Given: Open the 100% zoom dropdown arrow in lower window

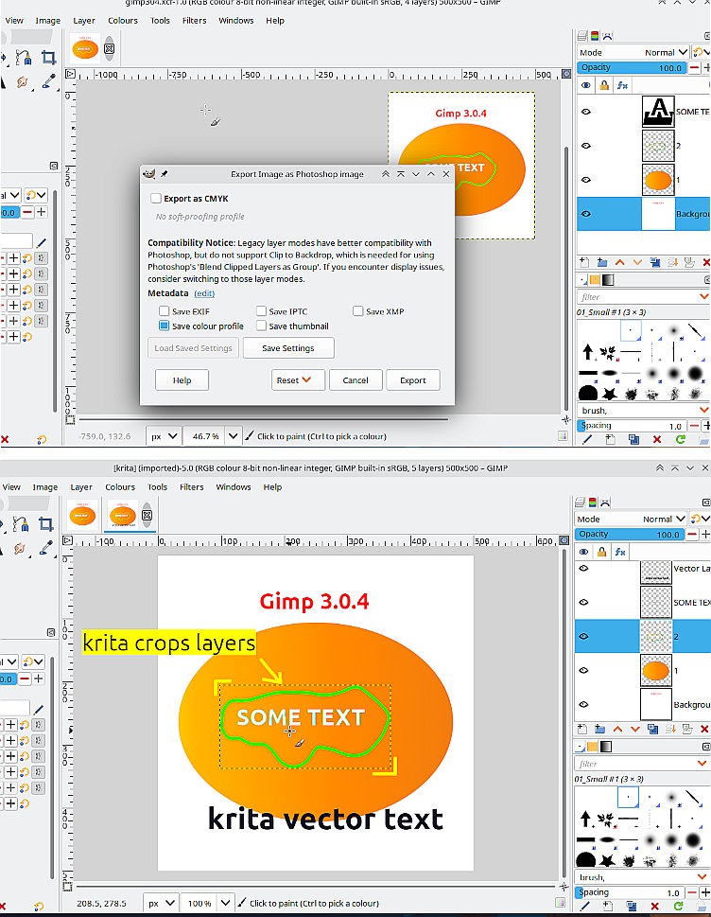Looking at the screenshot, I should pyautogui.click(x=226, y=903).
